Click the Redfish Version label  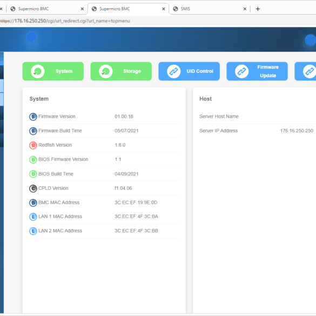55,145
